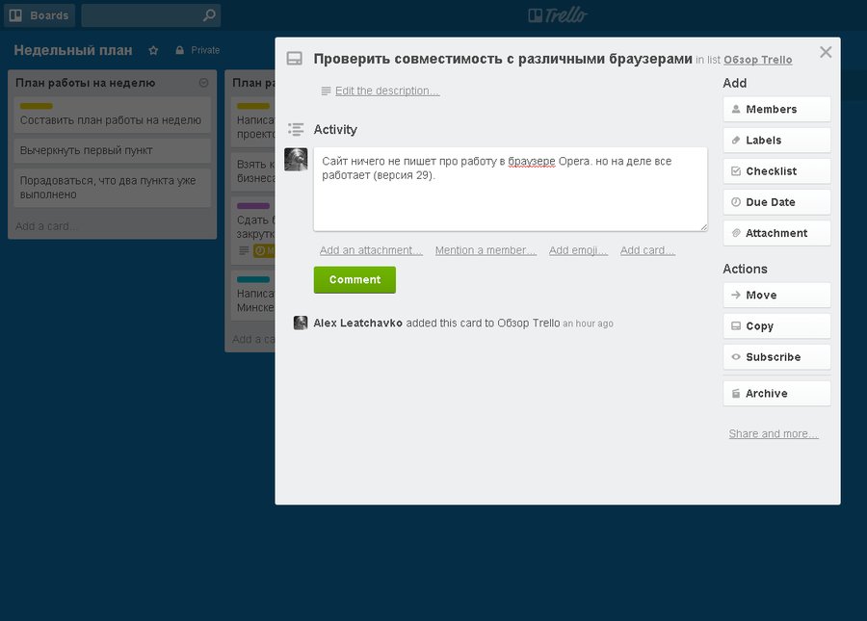
Task: Focus the top search field
Action: pos(150,15)
